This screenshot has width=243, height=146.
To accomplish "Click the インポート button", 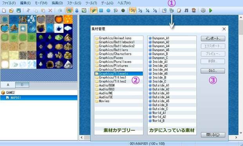I will coord(213,39).
